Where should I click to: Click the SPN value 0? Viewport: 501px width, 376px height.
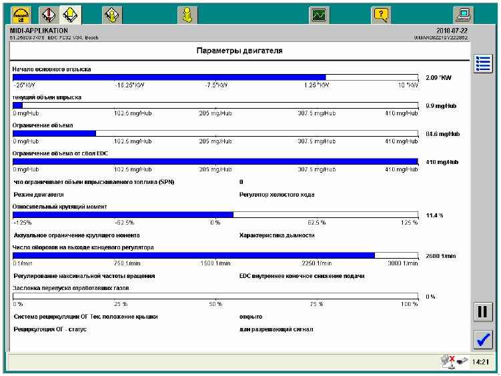coord(241,182)
